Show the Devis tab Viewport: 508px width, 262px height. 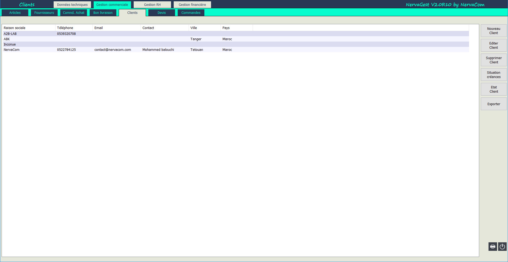[162, 13]
